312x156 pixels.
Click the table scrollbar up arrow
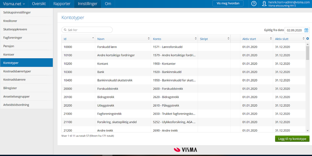308,44
